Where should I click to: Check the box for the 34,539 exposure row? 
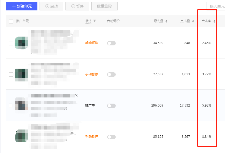(11, 43)
